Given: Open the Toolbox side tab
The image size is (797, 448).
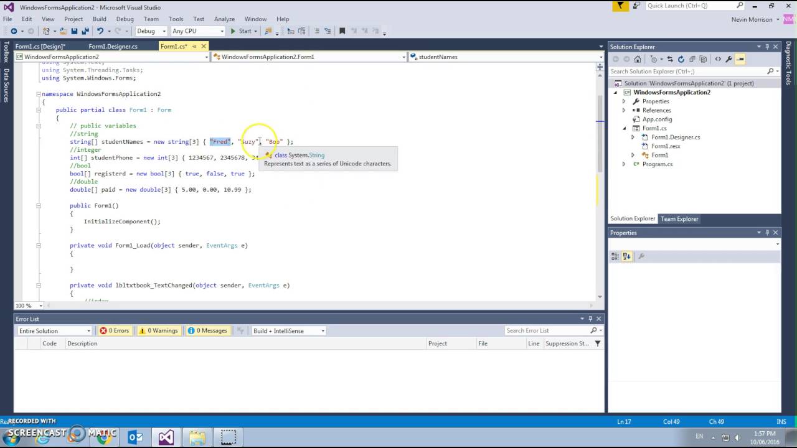Looking at the screenshot, I should [x=6, y=52].
